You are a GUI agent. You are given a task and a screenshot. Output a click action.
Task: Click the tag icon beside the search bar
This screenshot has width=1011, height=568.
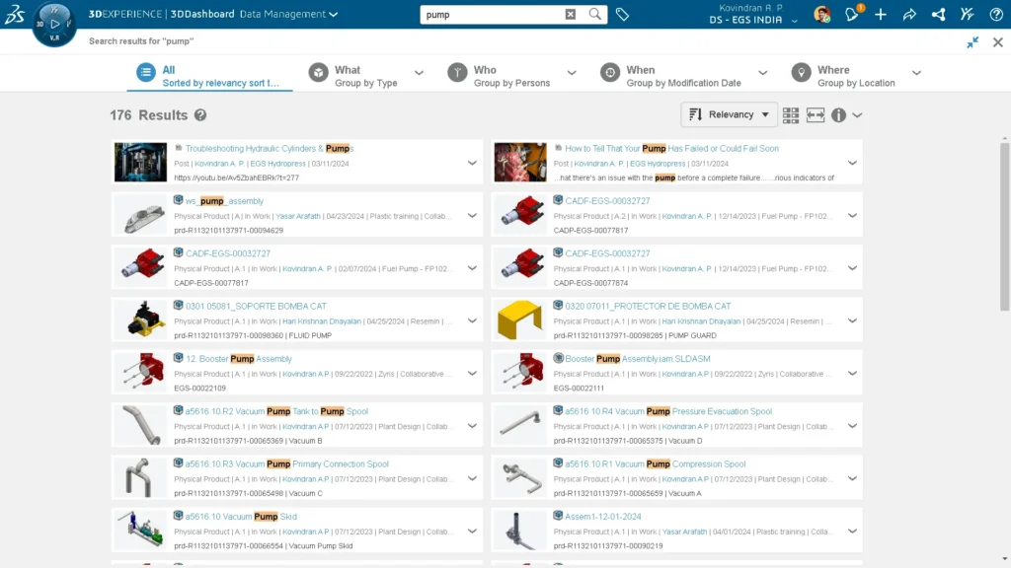622,15
